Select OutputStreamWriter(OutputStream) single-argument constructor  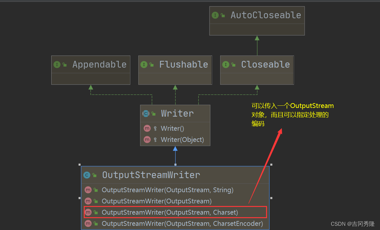pyautogui.click(x=157, y=201)
